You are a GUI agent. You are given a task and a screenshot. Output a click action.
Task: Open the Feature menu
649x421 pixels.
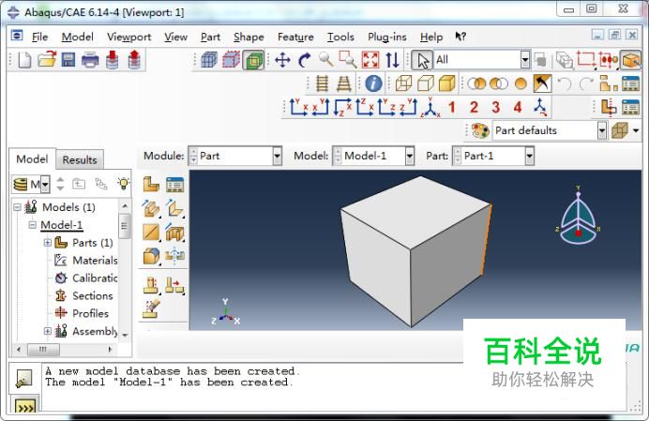(x=295, y=37)
